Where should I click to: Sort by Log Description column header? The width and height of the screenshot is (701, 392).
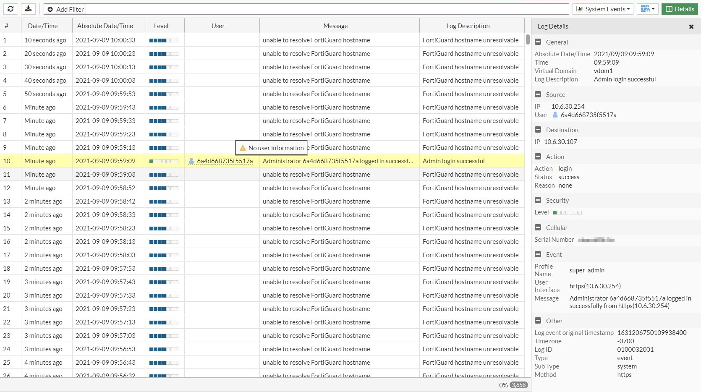click(468, 26)
